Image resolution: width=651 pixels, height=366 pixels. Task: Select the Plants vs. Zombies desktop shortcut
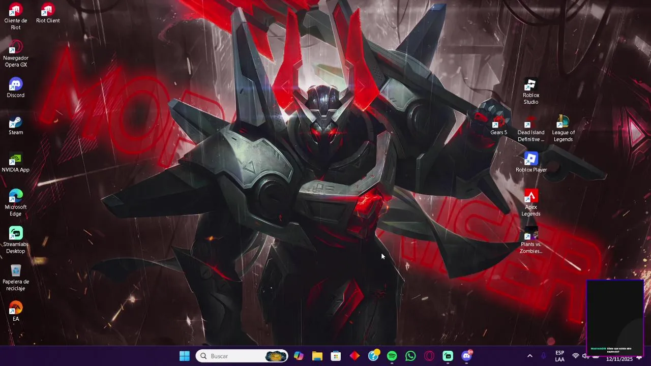(x=531, y=240)
